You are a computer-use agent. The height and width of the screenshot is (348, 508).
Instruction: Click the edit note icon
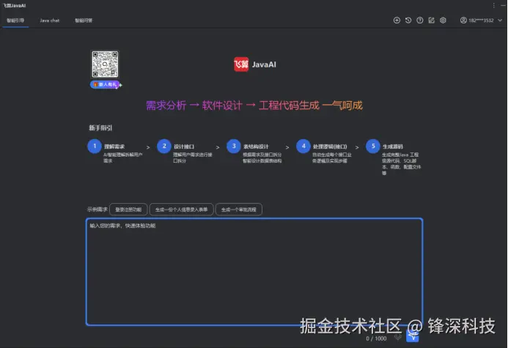pos(432,21)
